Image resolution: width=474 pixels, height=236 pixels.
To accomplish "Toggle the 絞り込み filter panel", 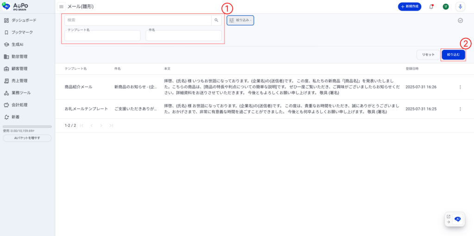I will [x=240, y=20].
